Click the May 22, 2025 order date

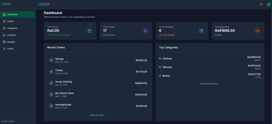point(62,62)
